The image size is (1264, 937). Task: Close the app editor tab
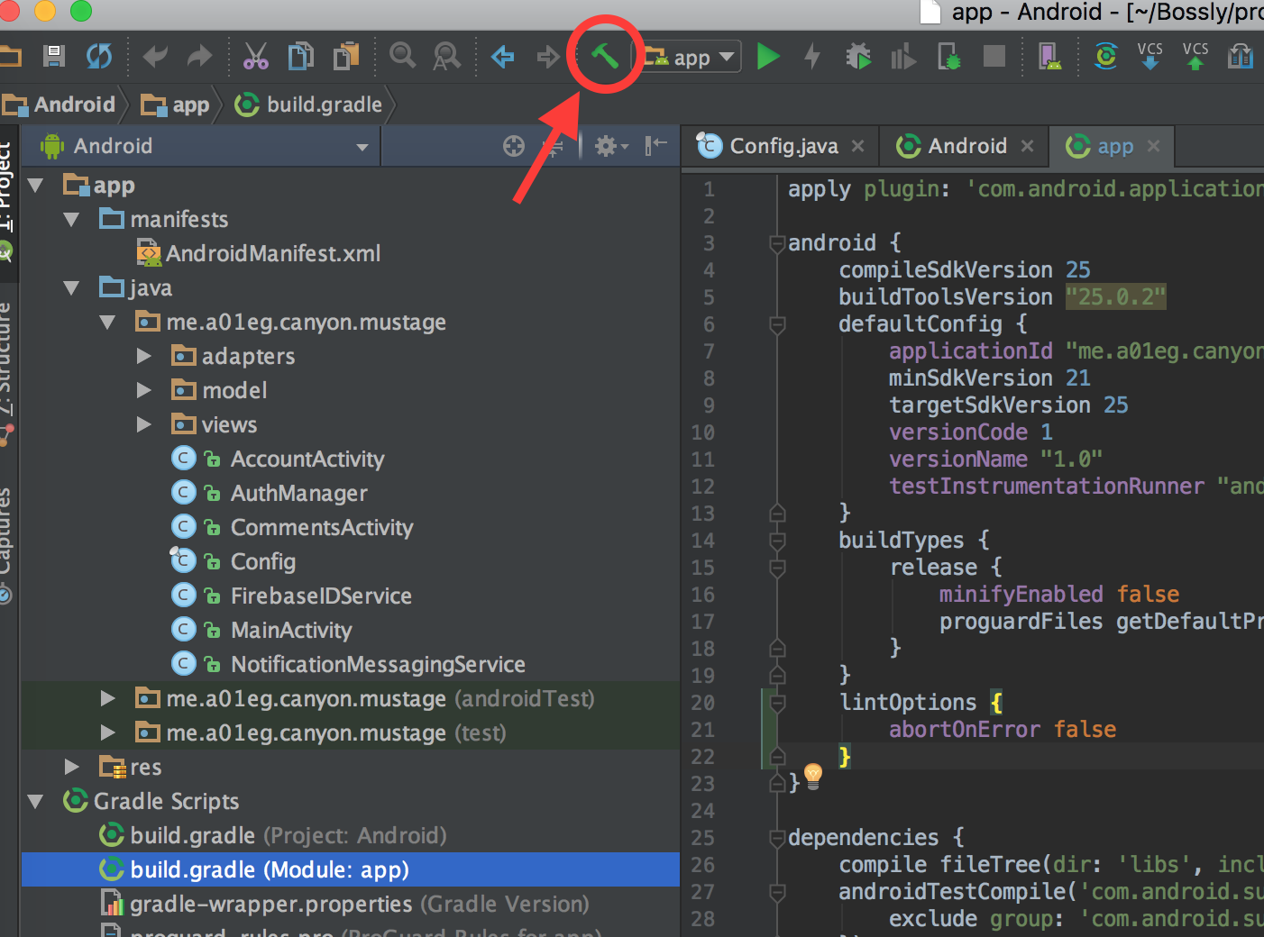click(x=1153, y=146)
